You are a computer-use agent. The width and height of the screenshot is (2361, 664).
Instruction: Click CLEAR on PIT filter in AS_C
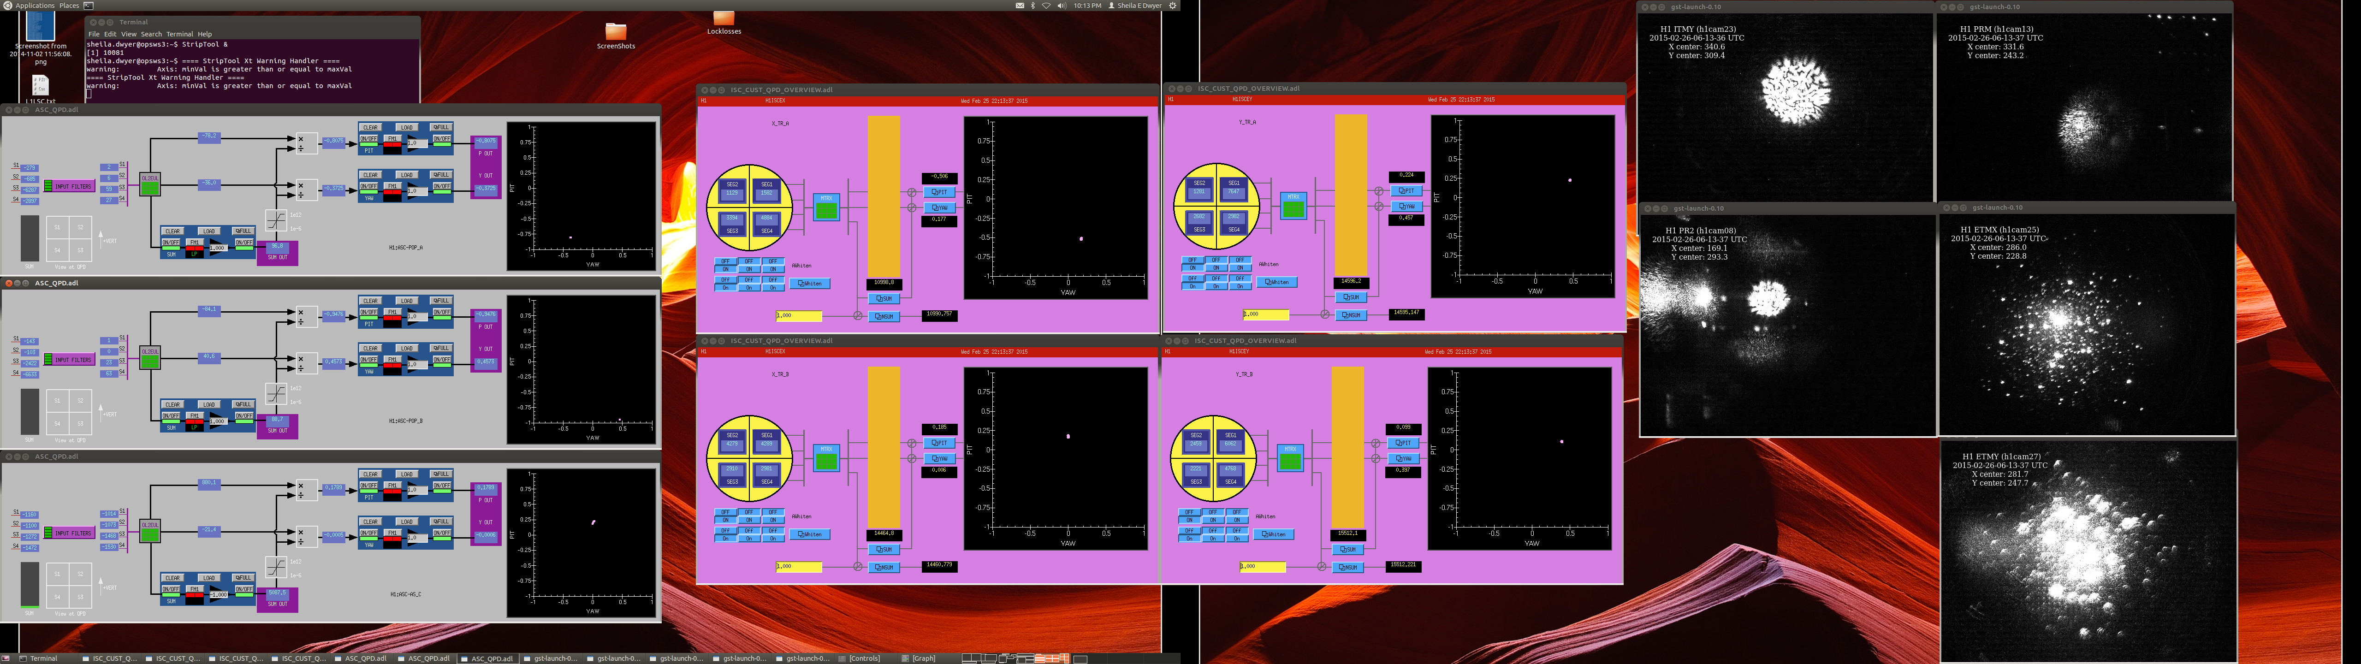[x=370, y=474]
